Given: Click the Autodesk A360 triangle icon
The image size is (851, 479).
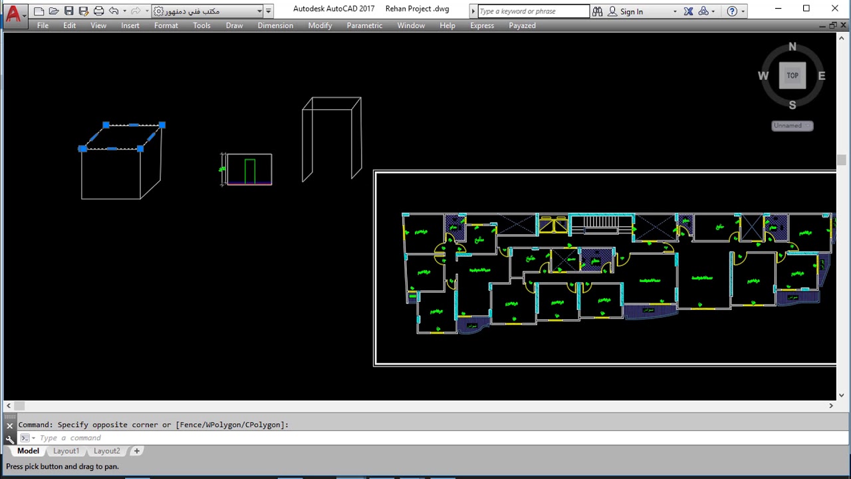Looking at the screenshot, I should click(x=703, y=11).
